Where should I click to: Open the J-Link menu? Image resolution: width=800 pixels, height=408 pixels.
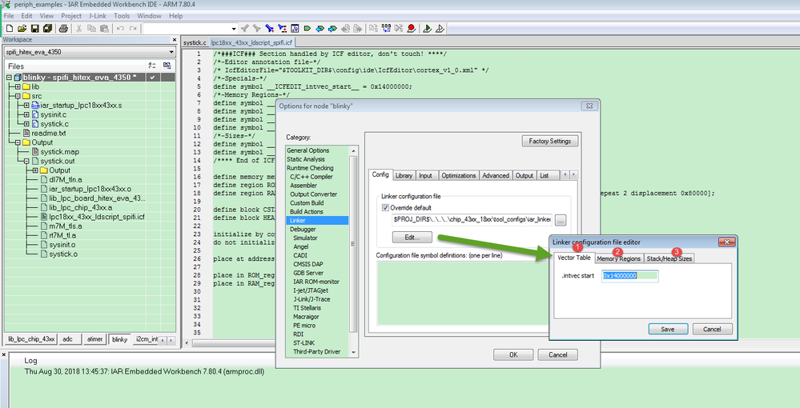(98, 16)
